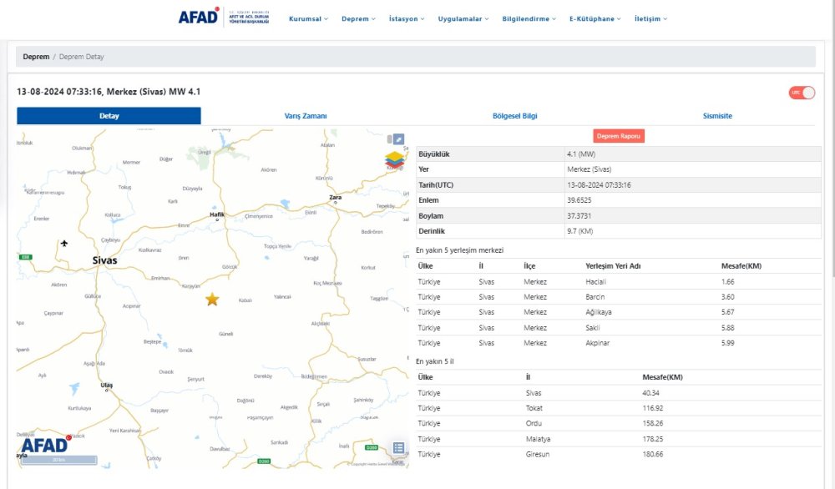Click the Deprem breadcrumb link
This screenshot has height=489, width=835.
pyautogui.click(x=36, y=57)
